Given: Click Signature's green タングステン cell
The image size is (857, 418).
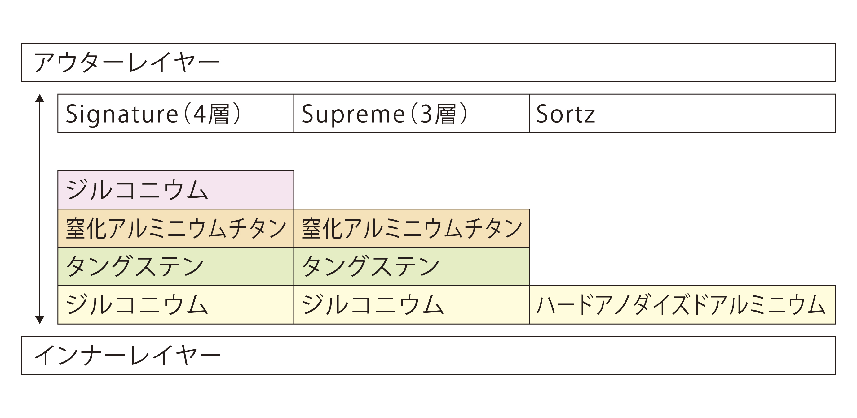Looking at the screenshot, I should pyautogui.click(x=176, y=266).
